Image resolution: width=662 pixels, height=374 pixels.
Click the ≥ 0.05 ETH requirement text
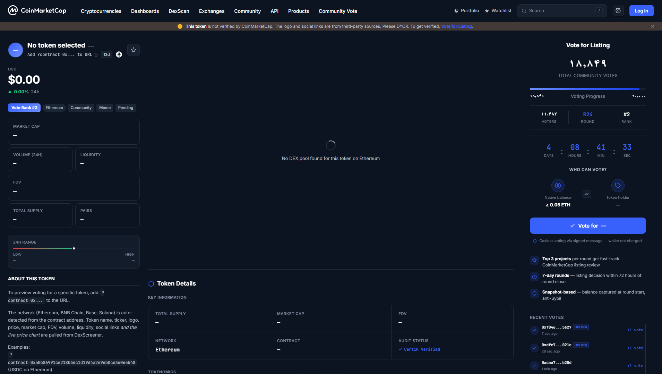tap(558, 205)
